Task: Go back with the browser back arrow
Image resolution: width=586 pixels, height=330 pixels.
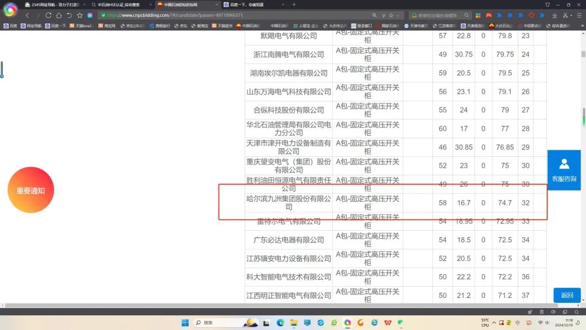Action: [27, 15]
